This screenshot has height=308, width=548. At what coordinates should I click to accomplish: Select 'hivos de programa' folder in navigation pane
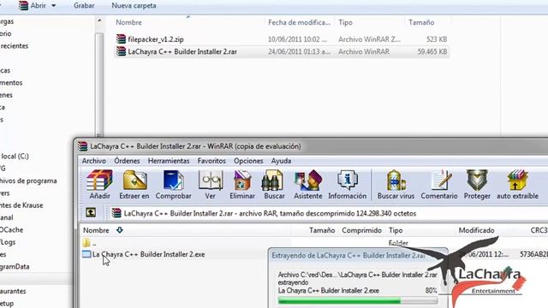click(28, 181)
